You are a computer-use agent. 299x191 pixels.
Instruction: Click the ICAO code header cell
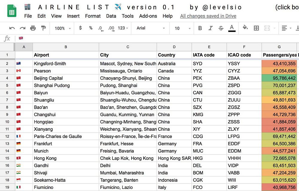pyautogui.click(x=244, y=55)
